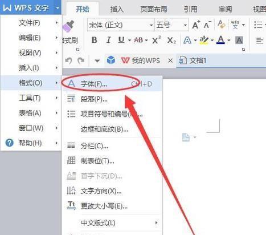Expand the font color dropdown arrow
This screenshot has width=266, height=235.
click(x=229, y=40)
